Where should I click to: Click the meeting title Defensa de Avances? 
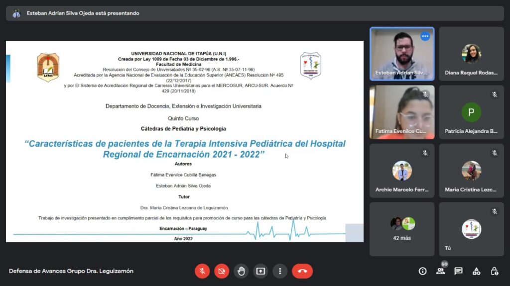point(71,271)
